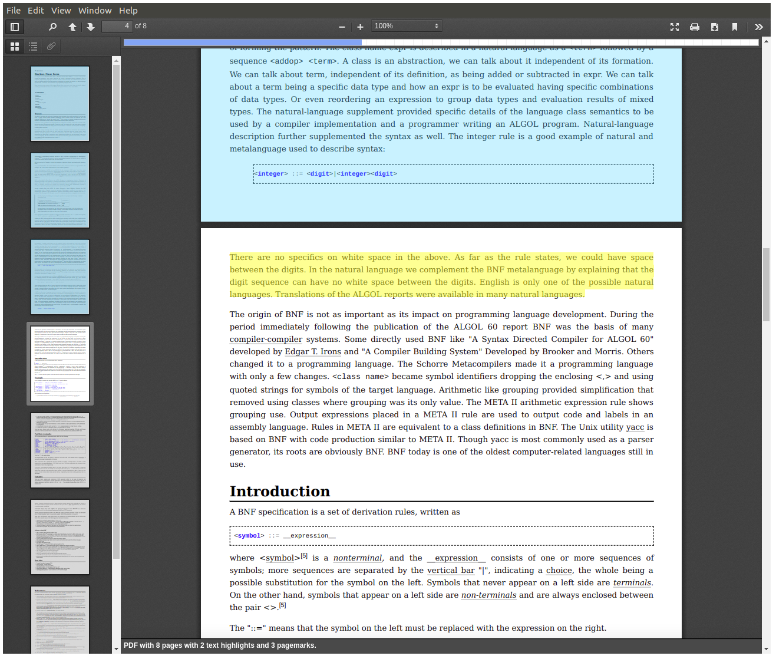The width and height of the screenshot is (776, 659).
Task: Download the PDF file icon
Action: [715, 27]
